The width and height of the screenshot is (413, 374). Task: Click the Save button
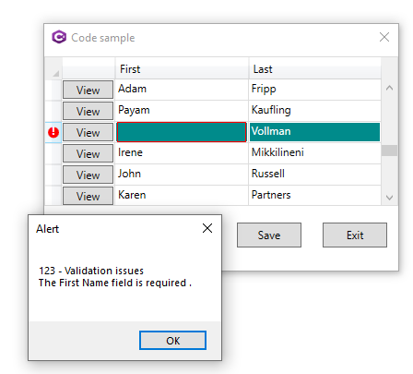(269, 235)
